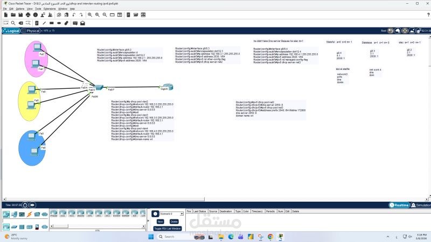431x242 pixels.
Task: Open the File menu
Action: pos(5,9)
